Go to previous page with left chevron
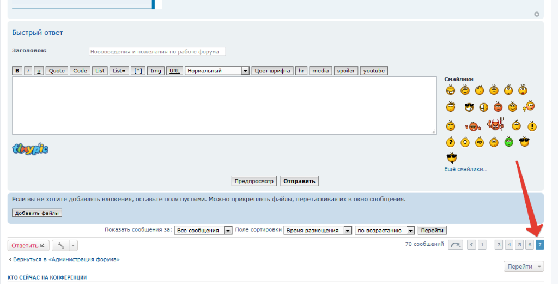 (x=471, y=245)
